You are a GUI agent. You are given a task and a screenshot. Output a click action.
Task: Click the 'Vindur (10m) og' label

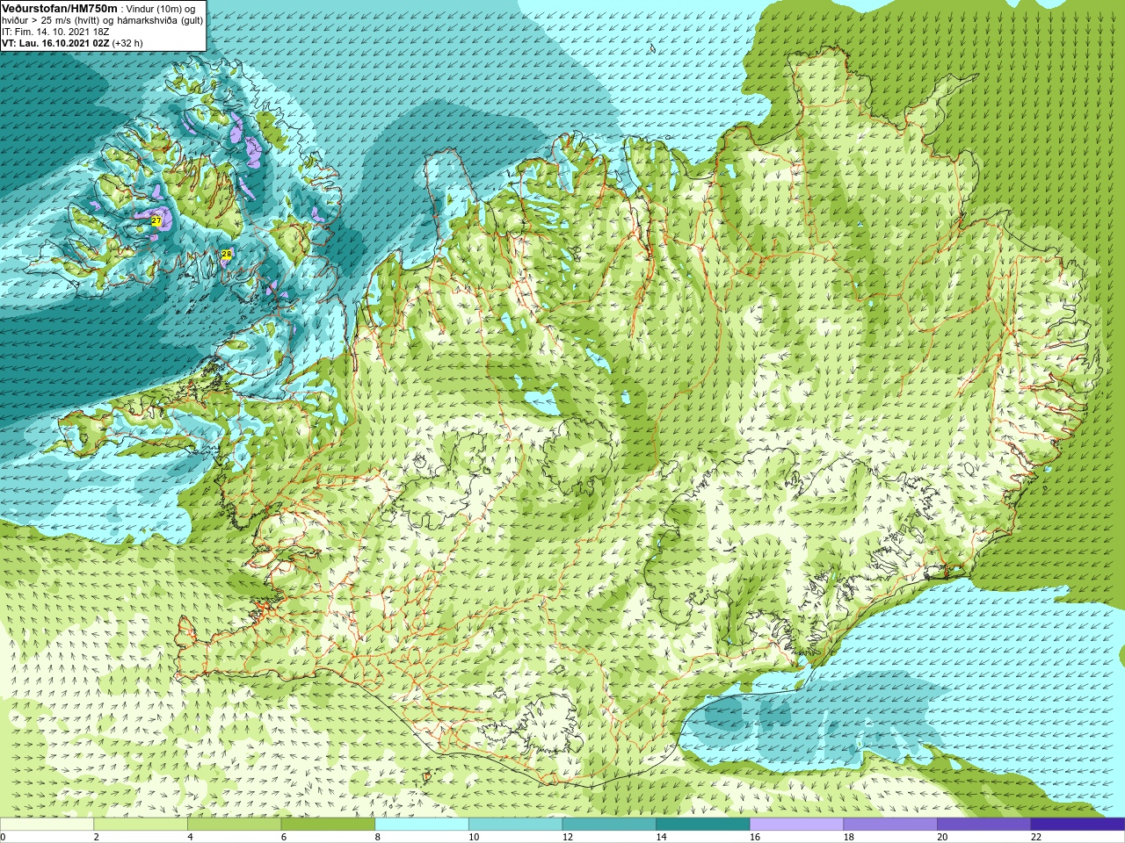[x=161, y=9]
